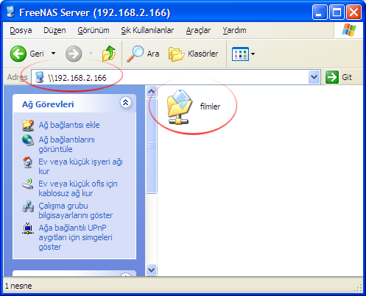The width and height of the screenshot is (366, 296).
Task: Click the home network setup house icon
Action: coord(28,162)
